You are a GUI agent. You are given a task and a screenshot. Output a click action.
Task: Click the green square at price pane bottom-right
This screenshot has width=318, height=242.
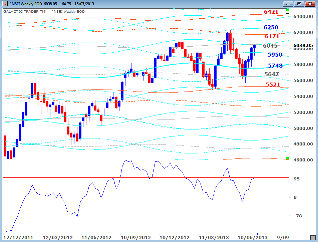pos(287,158)
